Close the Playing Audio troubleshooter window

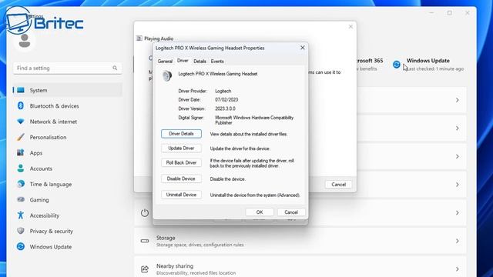tap(350, 27)
